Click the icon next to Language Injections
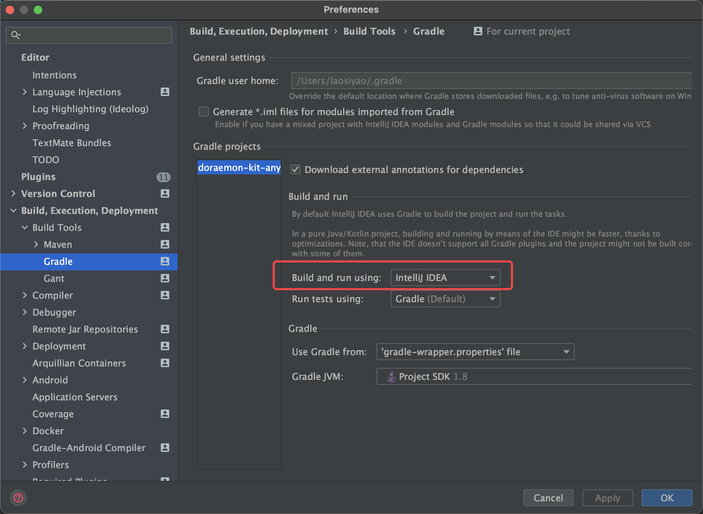 165,92
